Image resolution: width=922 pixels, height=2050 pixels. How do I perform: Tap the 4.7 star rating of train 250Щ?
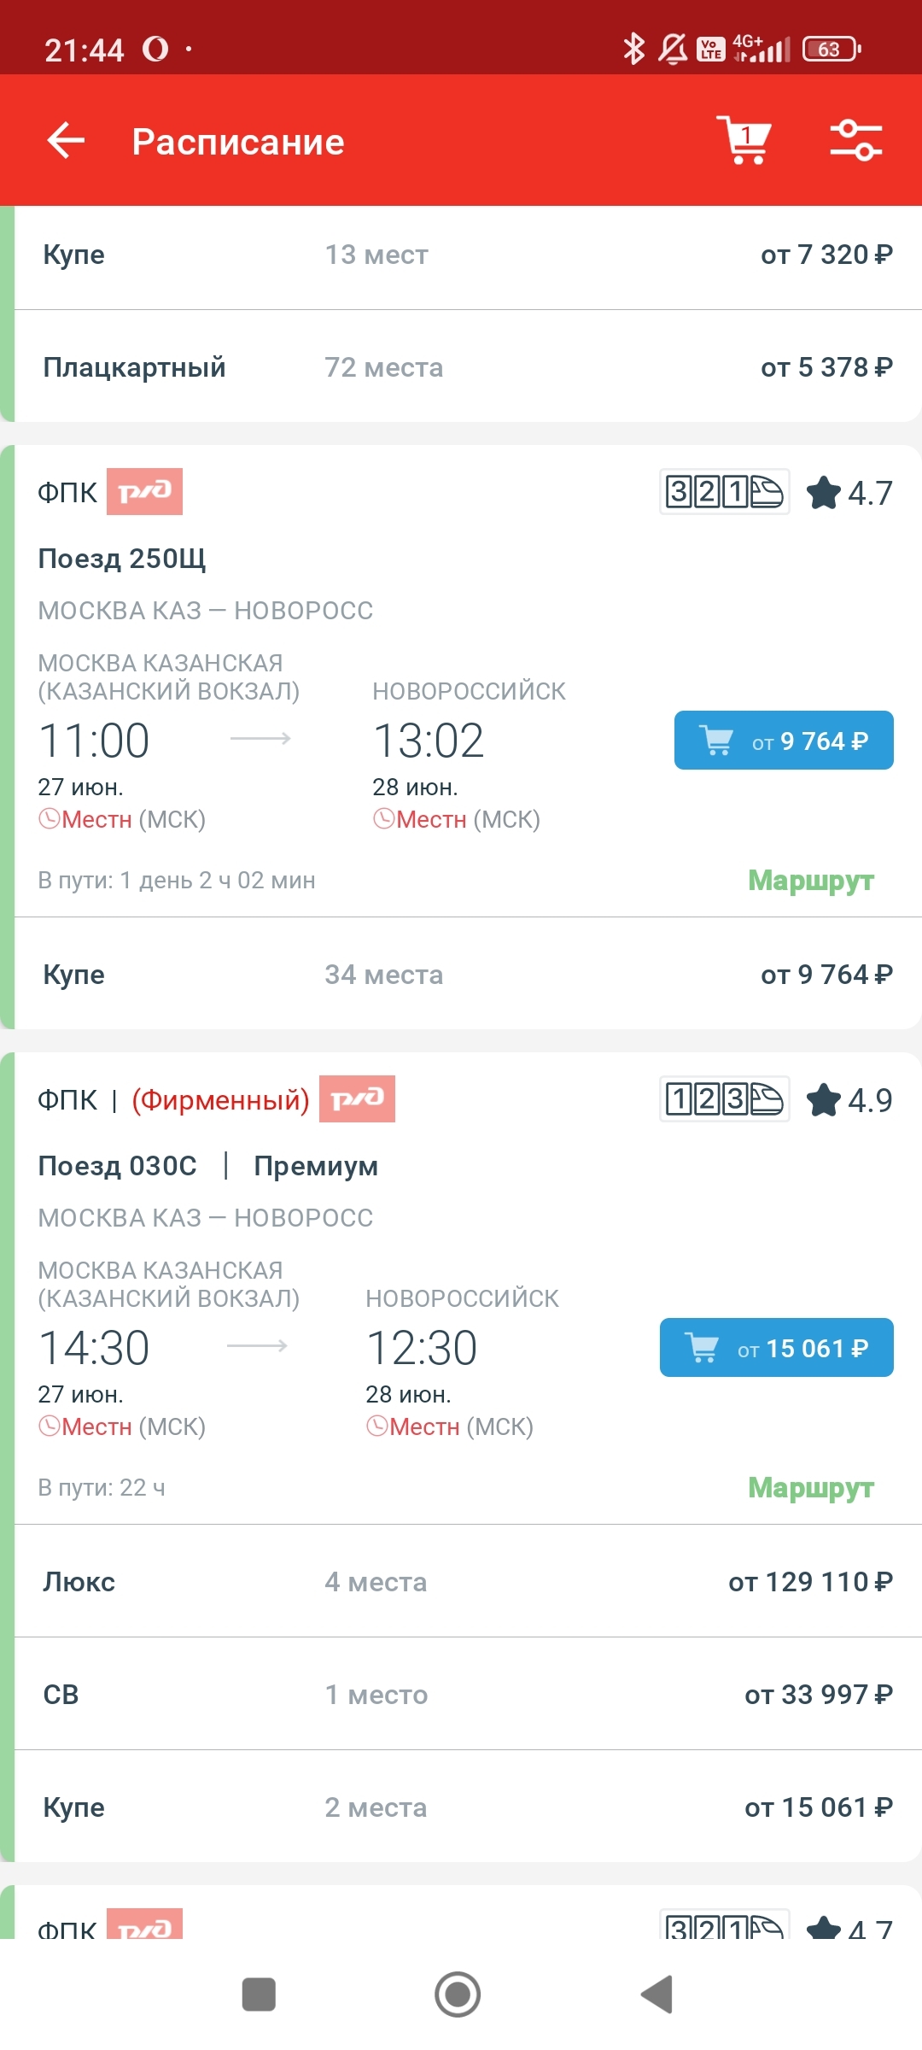pos(850,493)
